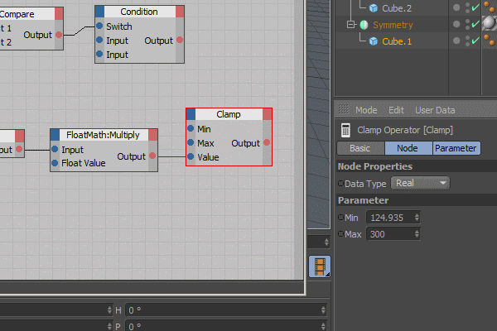Click the Condition node Output port
Viewport: 497px width, 331px height.
pos(180,40)
